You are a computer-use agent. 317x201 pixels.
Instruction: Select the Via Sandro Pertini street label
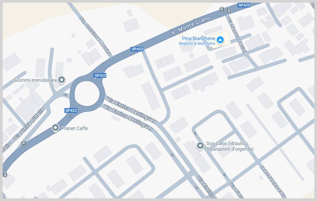click(x=237, y=35)
